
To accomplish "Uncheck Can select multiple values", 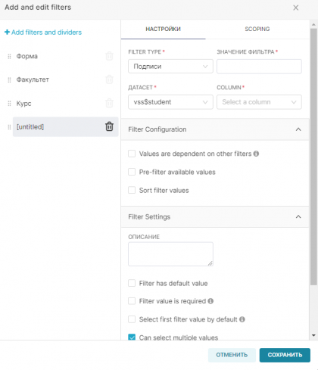I will tap(132, 337).
